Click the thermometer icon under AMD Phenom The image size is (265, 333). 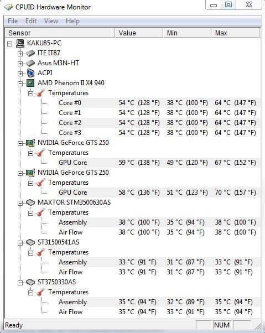point(41,93)
